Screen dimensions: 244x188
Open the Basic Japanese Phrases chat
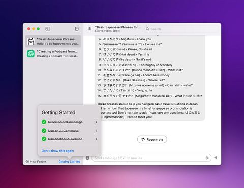pyautogui.click(x=53, y=41)
